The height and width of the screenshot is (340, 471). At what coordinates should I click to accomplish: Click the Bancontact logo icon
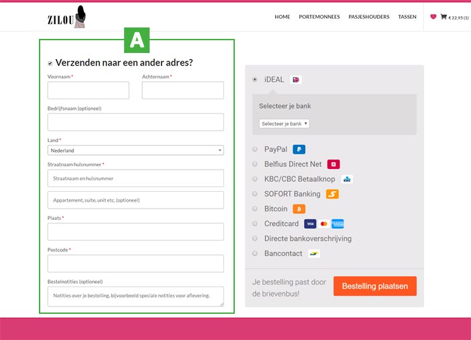tap(313, 253)
